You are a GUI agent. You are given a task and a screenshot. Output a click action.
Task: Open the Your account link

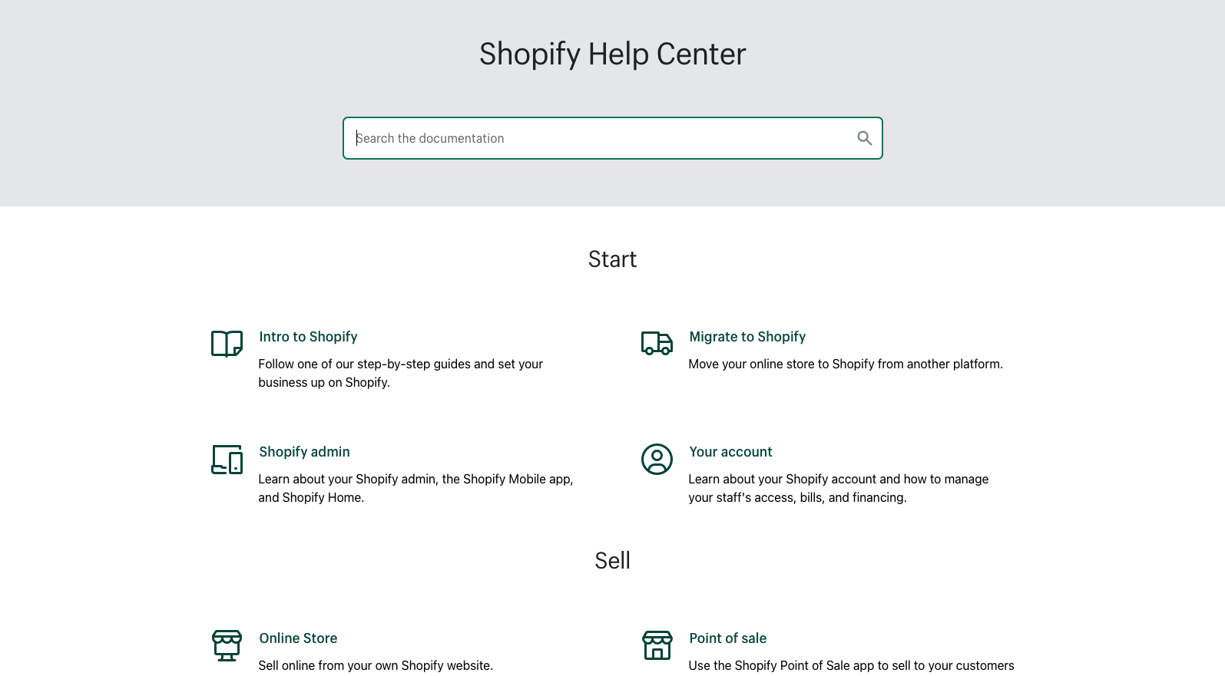(730, 452)
